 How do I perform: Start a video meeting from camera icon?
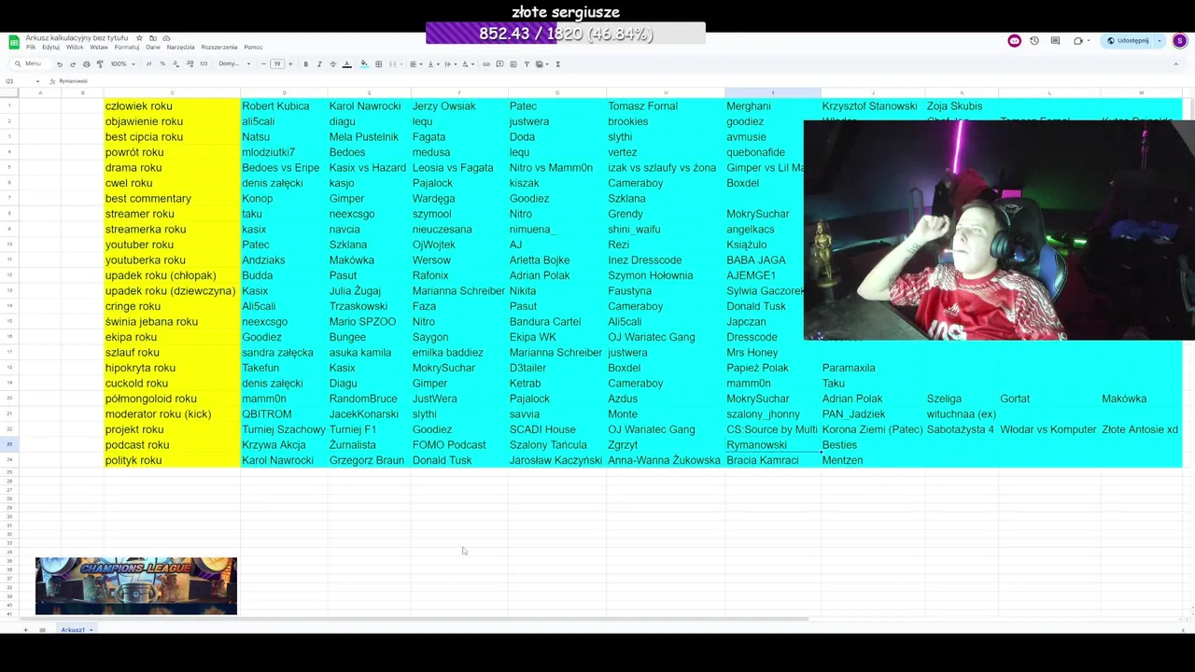click(x=1078, y=41)
